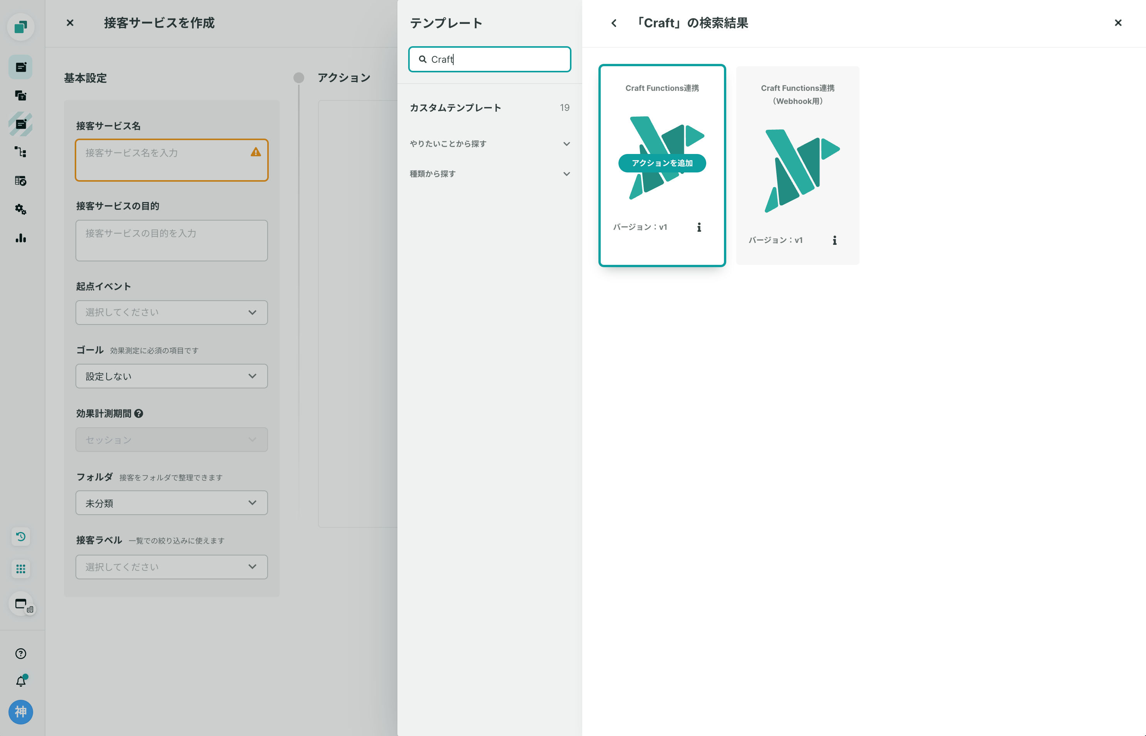The width and height of the screenshot is (1146, 736).
Task: Open the app grid launcher icon
Action: [x=20, y=569]
